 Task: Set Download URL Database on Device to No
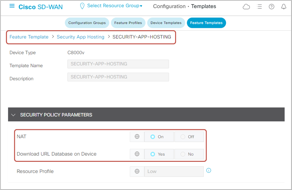[x=189, y=154]
